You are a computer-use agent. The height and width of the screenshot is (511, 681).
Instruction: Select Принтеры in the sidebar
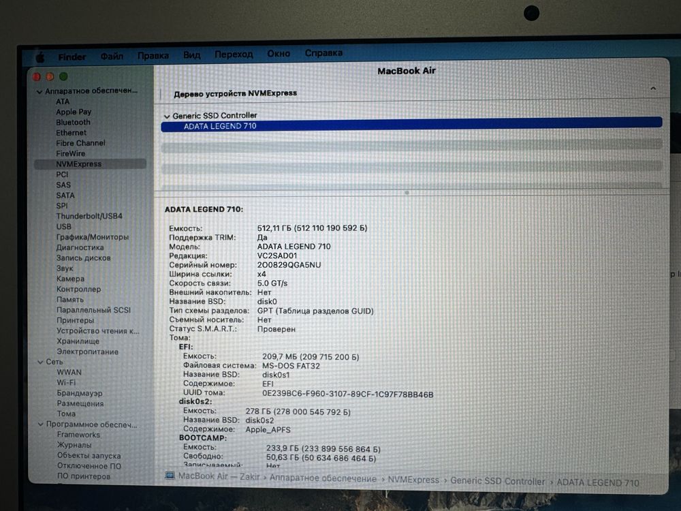pos(75,320)
